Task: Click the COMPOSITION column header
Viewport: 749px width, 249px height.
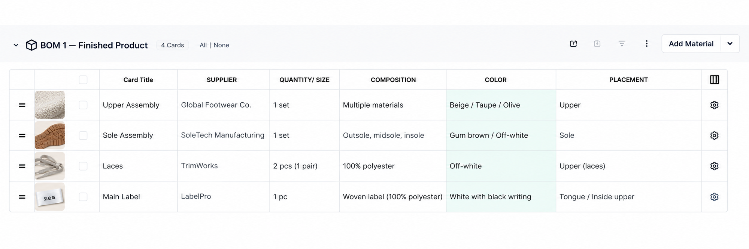Action: [393, 80]
